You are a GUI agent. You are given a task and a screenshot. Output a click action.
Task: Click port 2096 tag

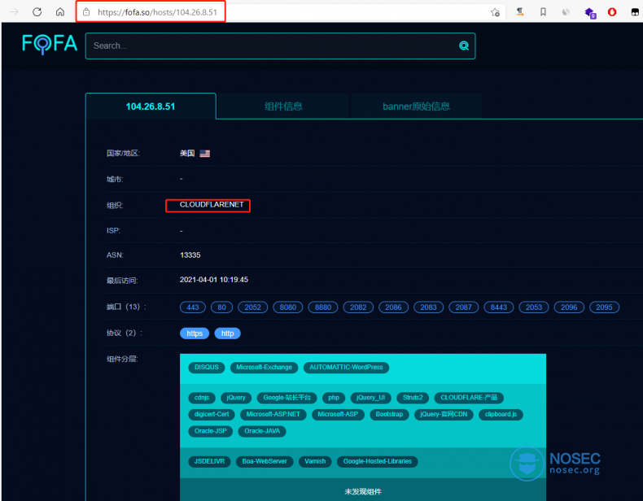click(x=569, y=307)
